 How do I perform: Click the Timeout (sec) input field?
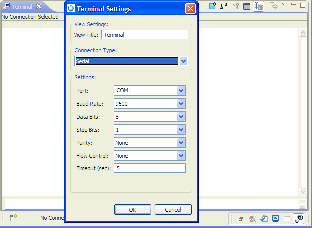pyautogui.click(x=150, y=168)
